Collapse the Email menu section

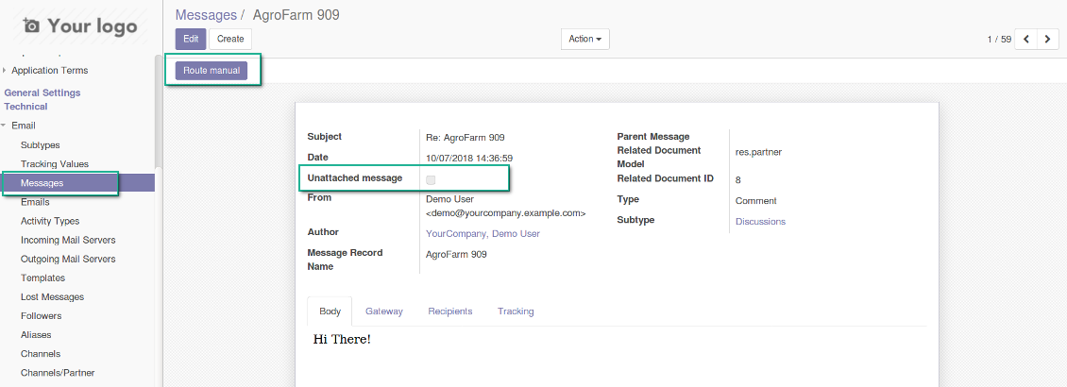[24, 126]
